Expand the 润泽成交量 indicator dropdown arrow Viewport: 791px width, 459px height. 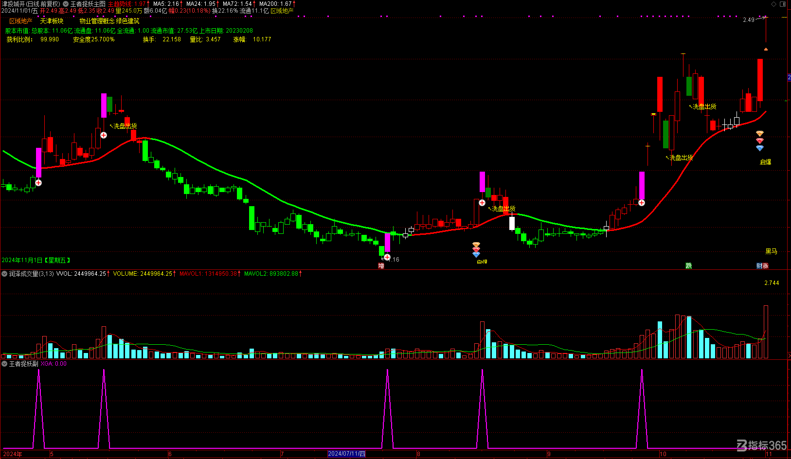(4, 274)
